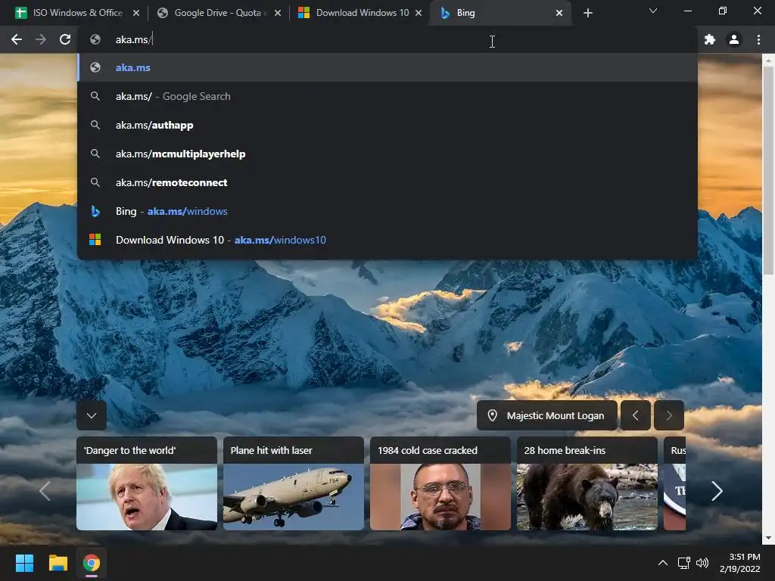This screenshot has height=581, width=775.
Task: Switch to the Google Drive - Quota tab
Action: [x=217, y=13]
